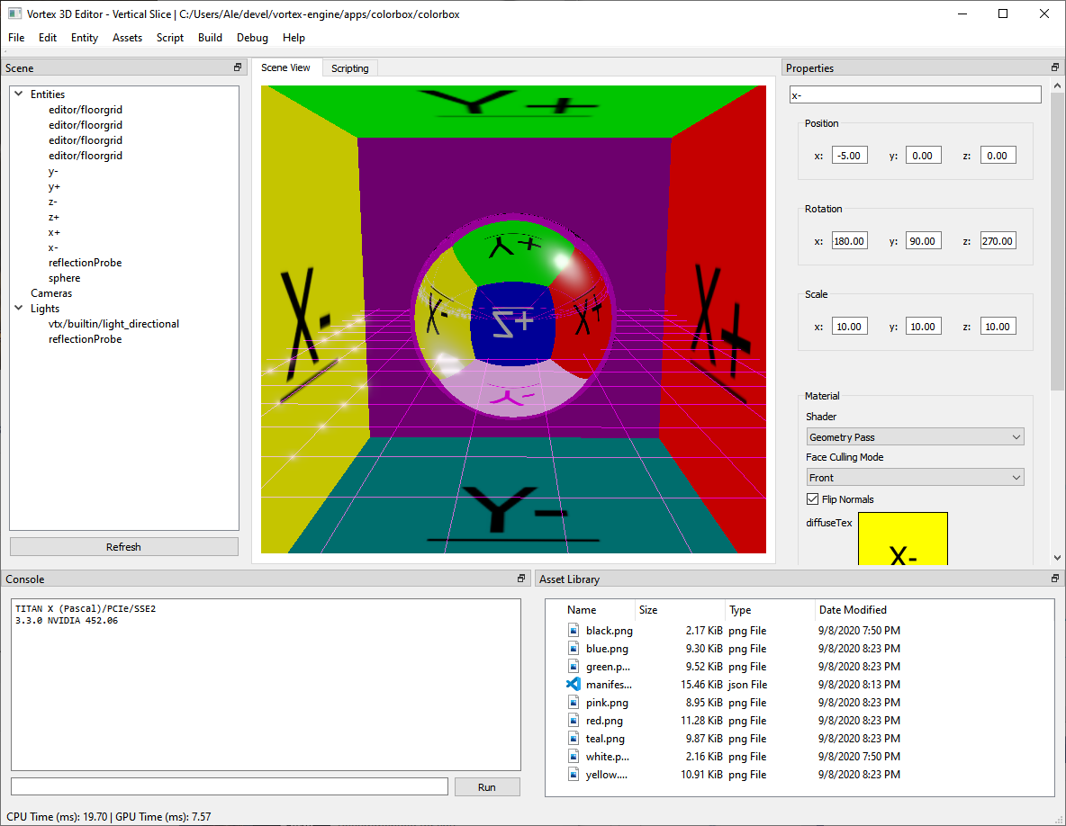This screenshot has height=826, width=1066.
Task: Click the yellow png file icon
Action: [x=574, y=775]
